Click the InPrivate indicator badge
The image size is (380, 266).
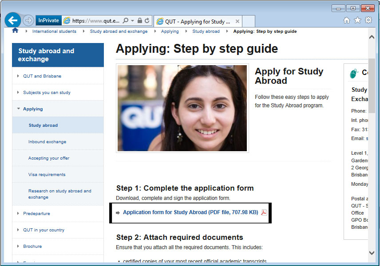48,20
